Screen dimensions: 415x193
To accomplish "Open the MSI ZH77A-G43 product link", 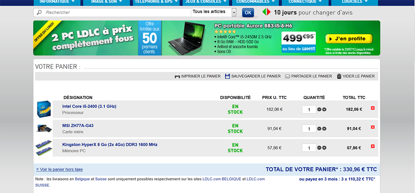I will point(78,126).
